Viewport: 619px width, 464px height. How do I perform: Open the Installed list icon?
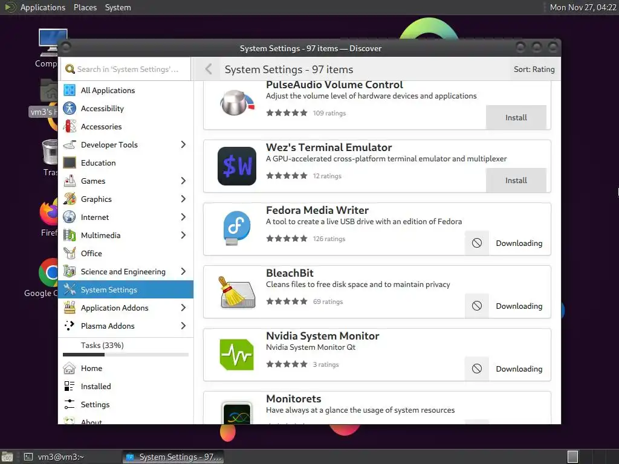point(70,386)
